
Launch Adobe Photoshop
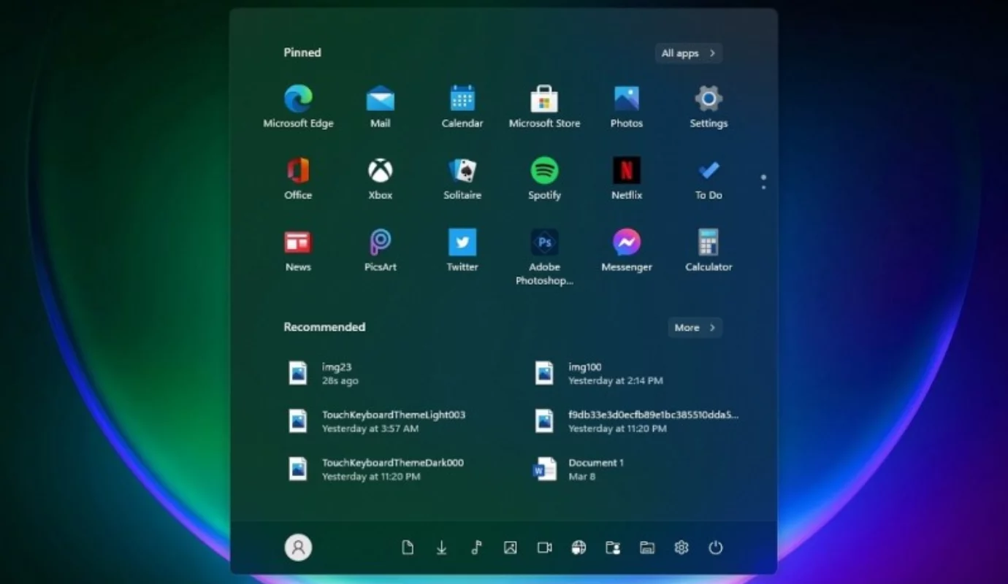pos(544,257)
